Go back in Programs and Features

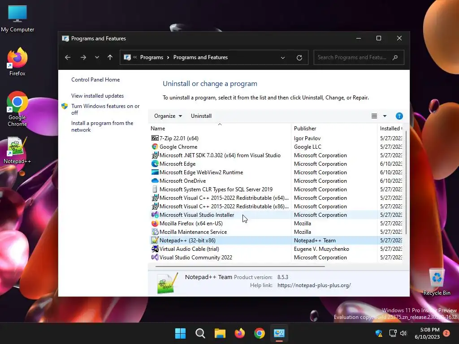tap(68, 57)
